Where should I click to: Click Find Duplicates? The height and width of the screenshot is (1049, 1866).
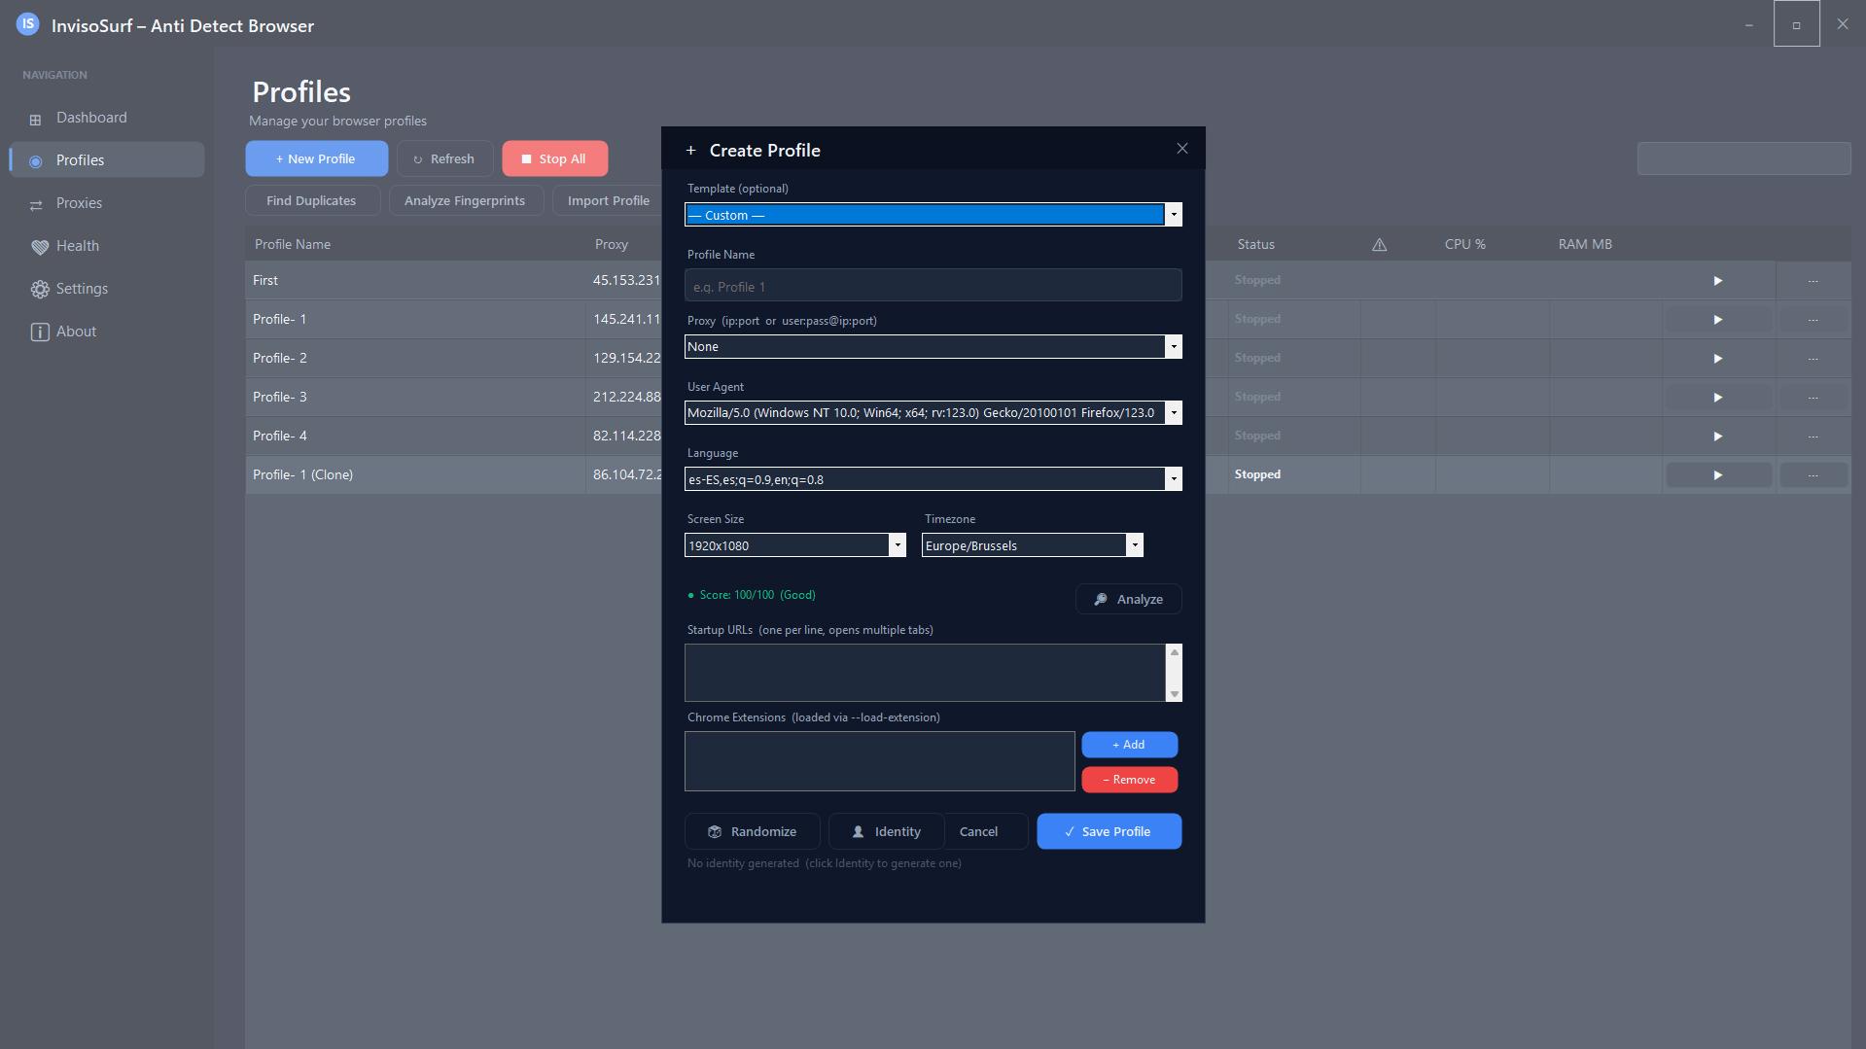click(x=311, y=200)
